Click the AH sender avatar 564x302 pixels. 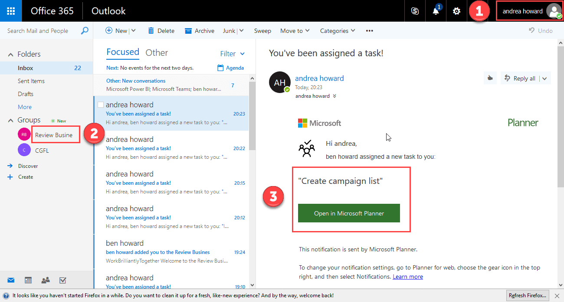pos(279,82)
